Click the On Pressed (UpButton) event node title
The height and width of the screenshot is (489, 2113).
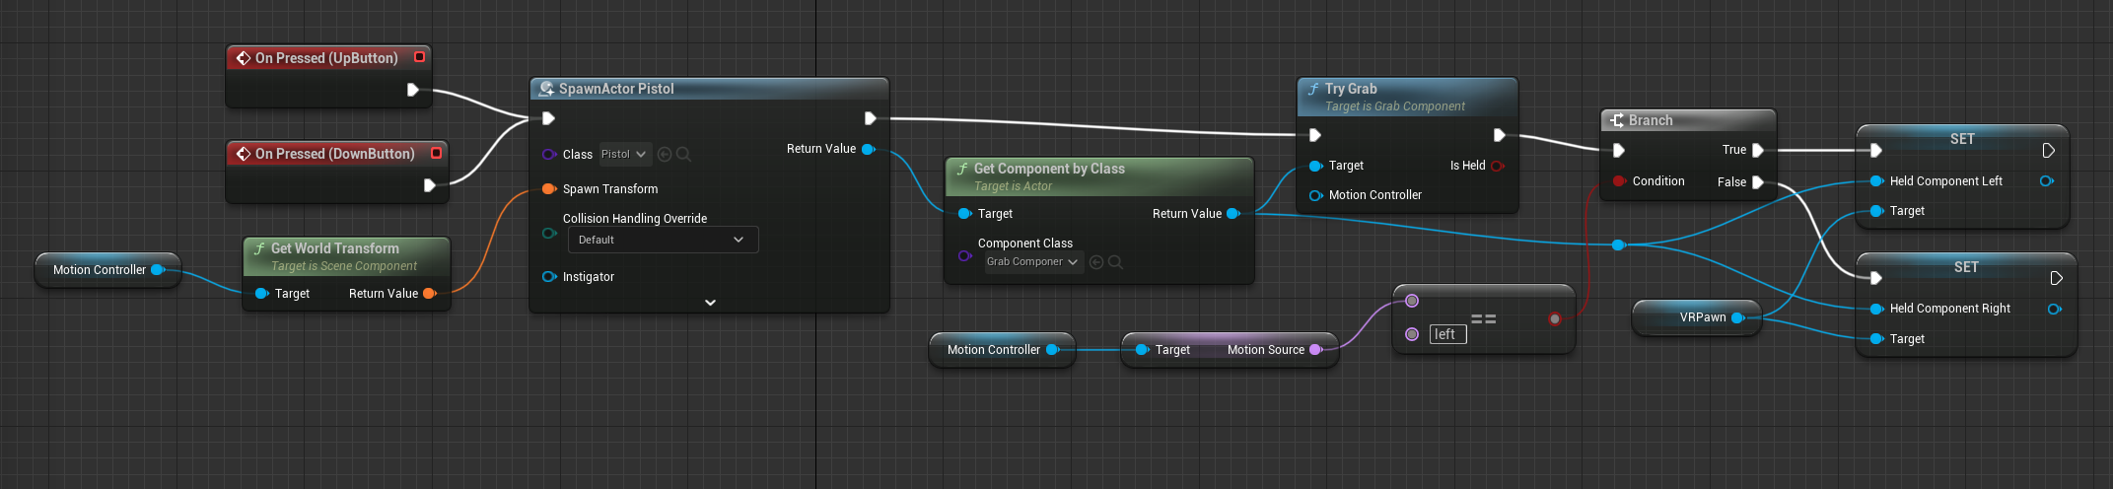326,58
